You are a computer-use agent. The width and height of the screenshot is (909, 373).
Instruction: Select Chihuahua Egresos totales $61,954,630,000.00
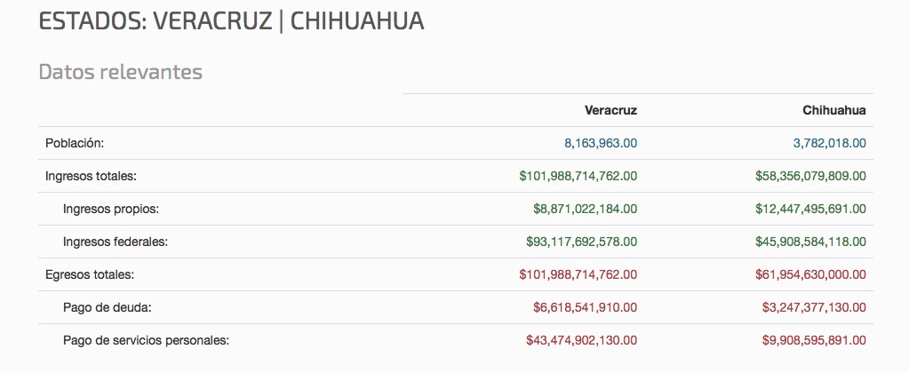click(x=810, y=274)
